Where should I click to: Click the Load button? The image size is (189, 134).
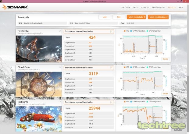pyautogui.click(x=105, y=17)
